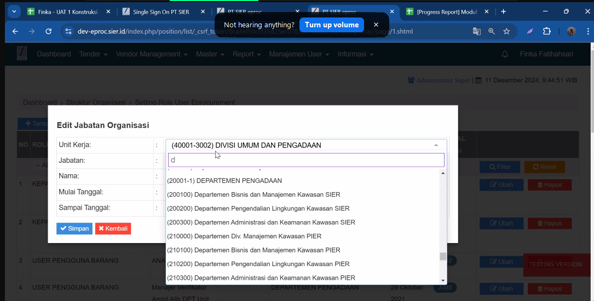This screenshot has width=594, height=301.
Task: Collapse the Unit Kerja select dropdown
Action: pos(436,145)
